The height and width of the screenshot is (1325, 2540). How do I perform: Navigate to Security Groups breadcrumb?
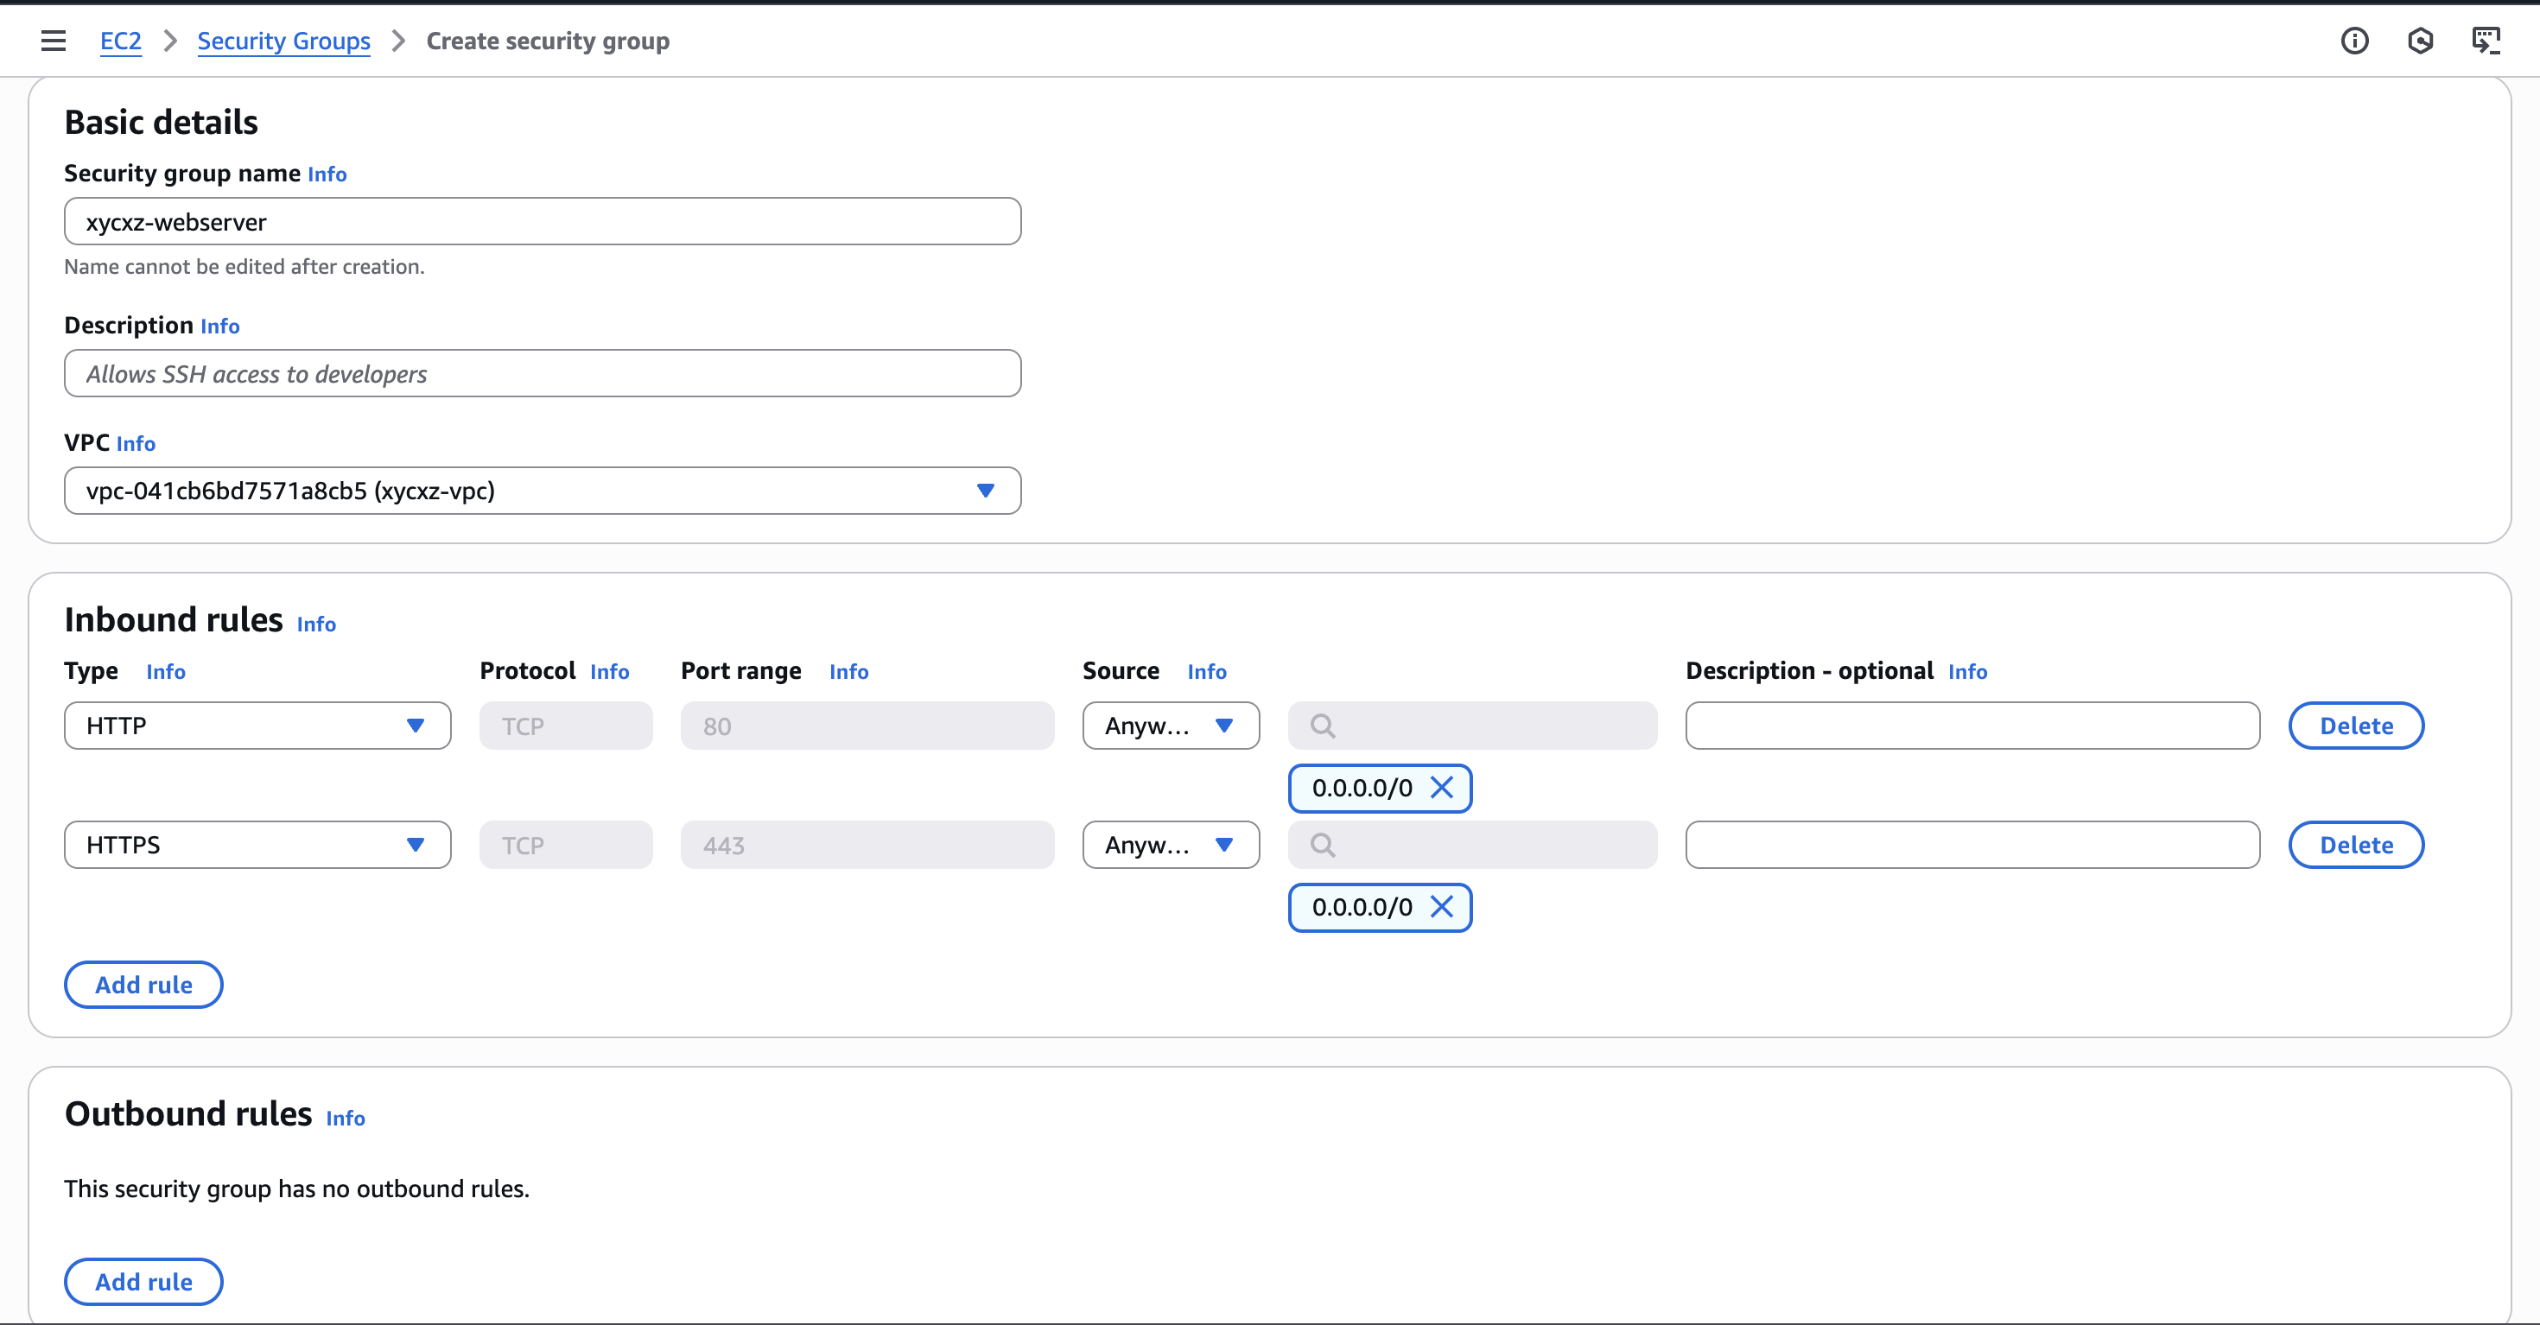point(283,41)
